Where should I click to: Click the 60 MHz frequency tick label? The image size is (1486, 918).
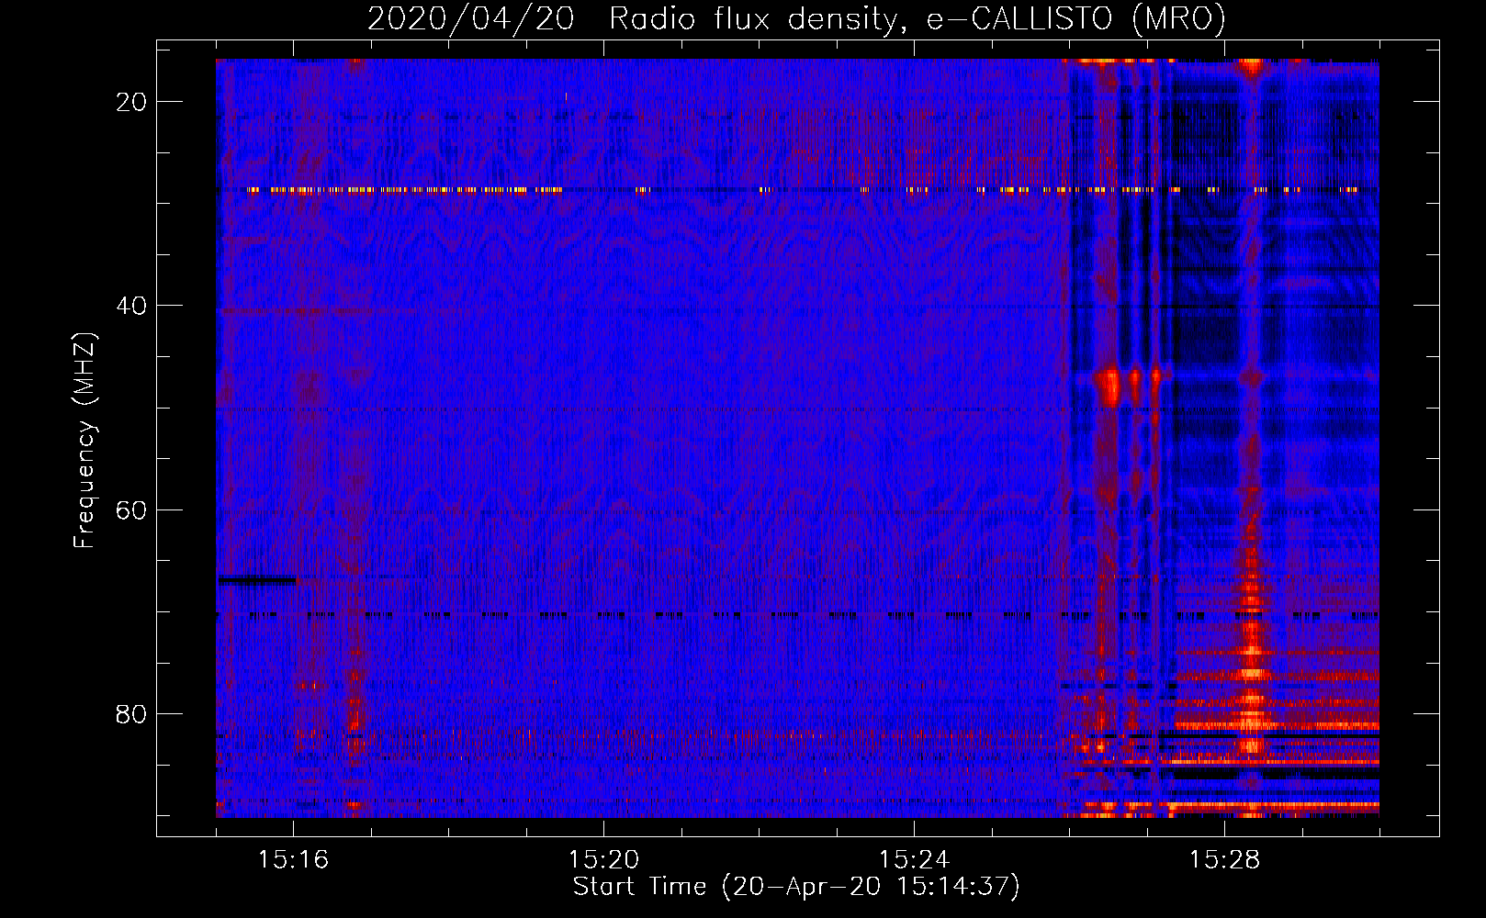pos(131,509)
